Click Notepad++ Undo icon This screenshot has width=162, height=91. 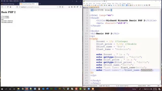point(105,5)
